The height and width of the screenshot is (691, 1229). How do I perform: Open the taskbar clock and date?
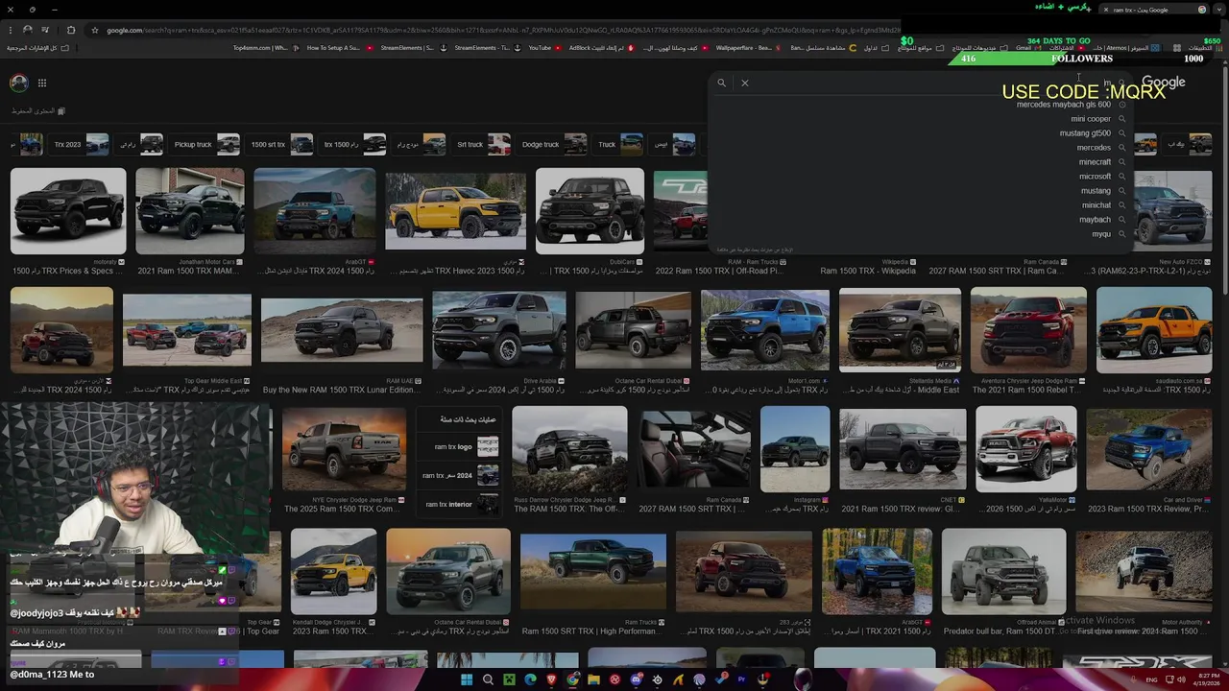click(x=1206, y=680)
